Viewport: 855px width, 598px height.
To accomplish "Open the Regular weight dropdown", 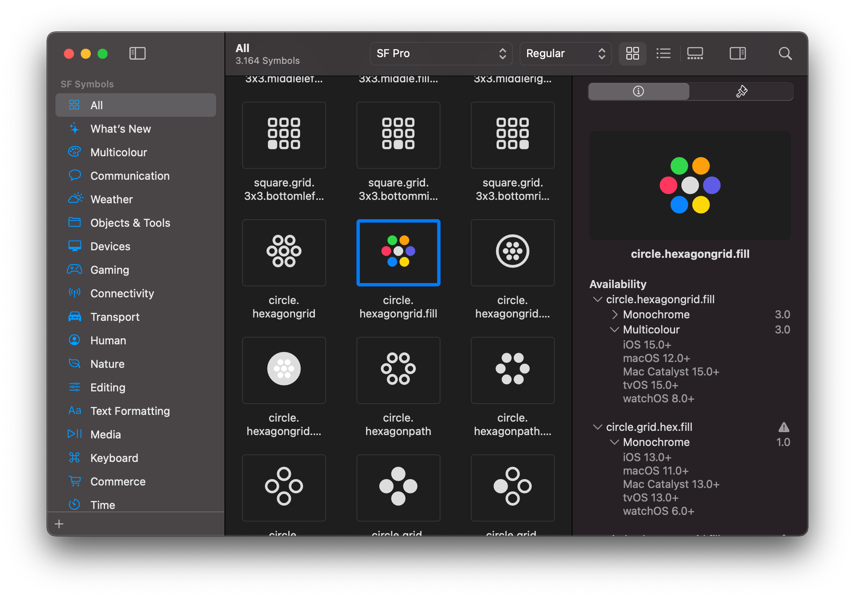I will (x=565, y=53).
